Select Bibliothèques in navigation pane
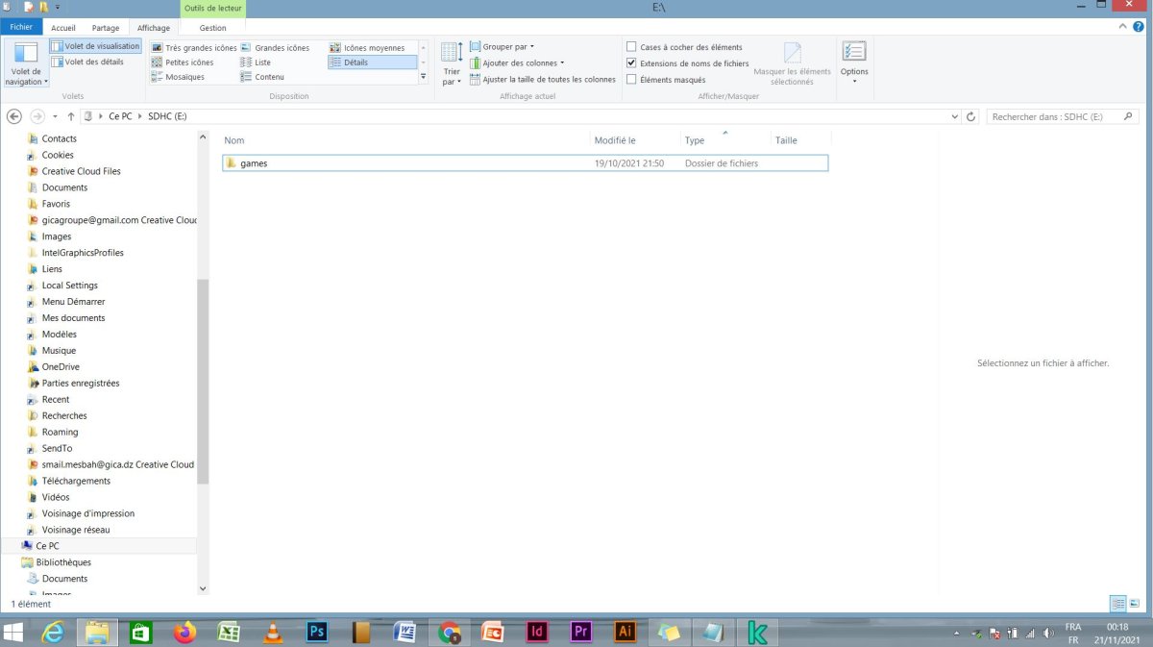Screen dimensions: 1153x647 (x=63, y=562)
